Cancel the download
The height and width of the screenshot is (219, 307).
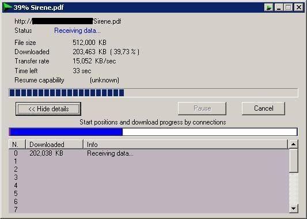tap(263, 108)
